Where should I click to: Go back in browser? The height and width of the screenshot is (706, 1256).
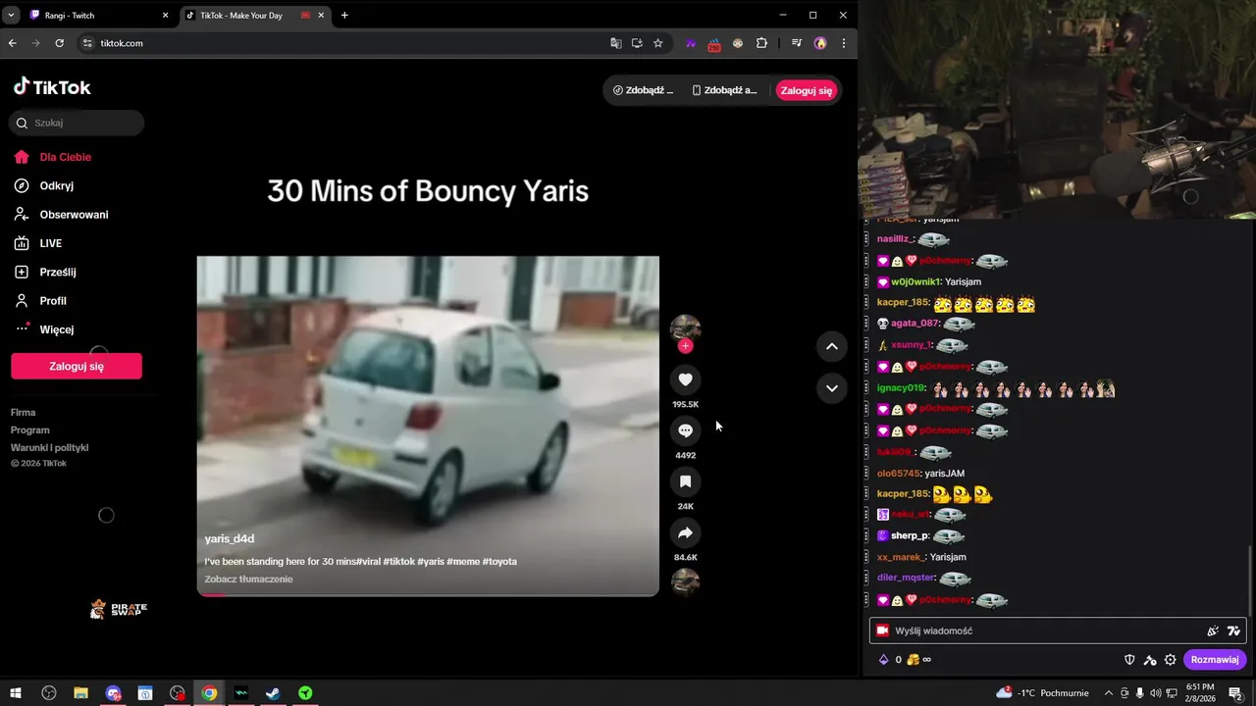[13, 43]
